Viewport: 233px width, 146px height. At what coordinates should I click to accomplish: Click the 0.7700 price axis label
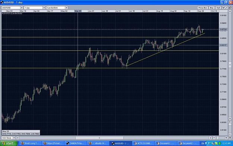(223, 69)
